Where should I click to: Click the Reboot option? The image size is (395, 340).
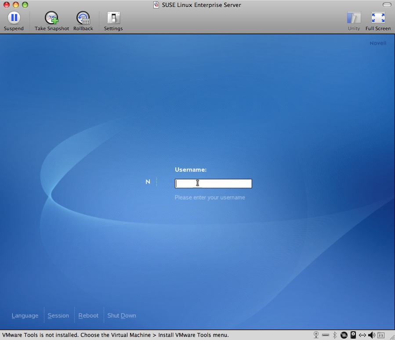[x=88, y=315]
